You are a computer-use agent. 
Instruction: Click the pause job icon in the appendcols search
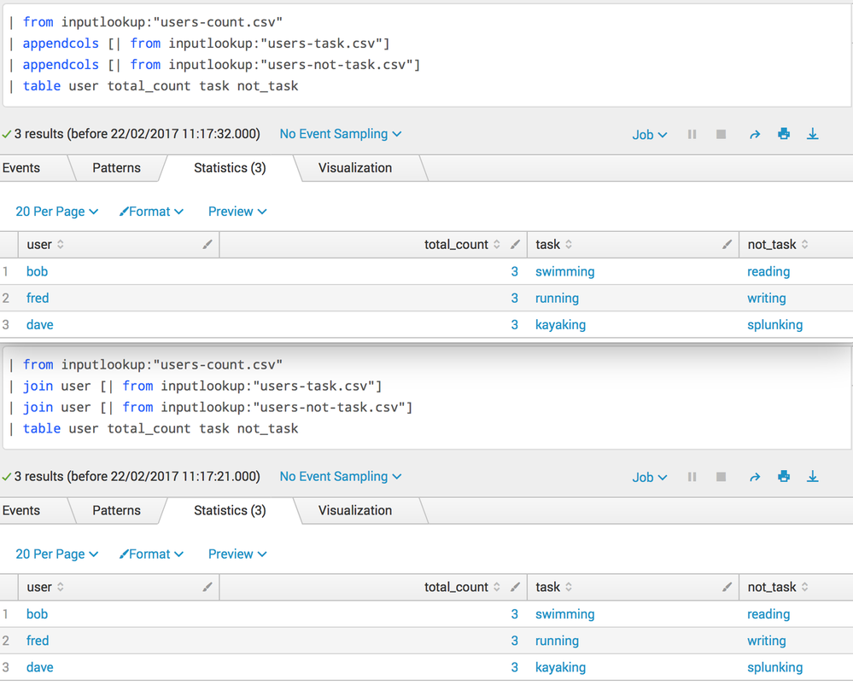[692, 135]
